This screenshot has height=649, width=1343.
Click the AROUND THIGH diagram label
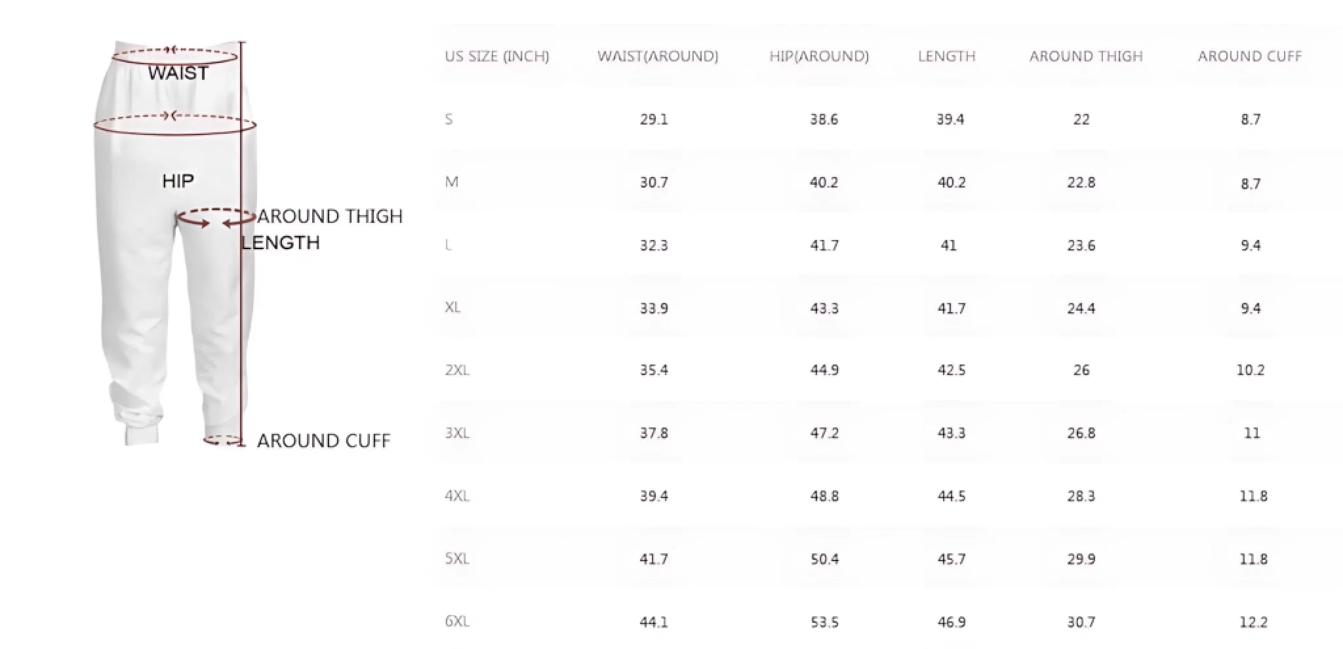tap(330, 216)
